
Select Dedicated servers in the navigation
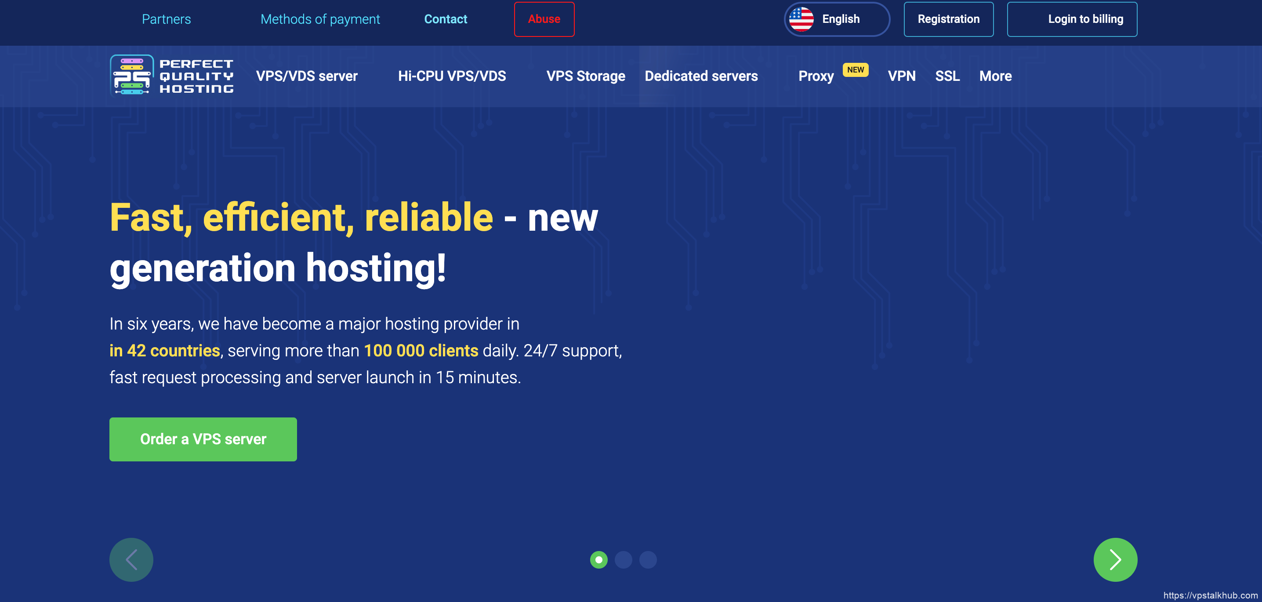(x=702, y=76)
